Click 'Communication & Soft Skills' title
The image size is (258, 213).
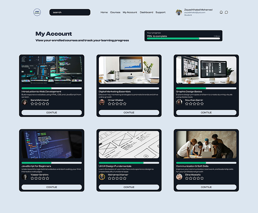(192, 166)
